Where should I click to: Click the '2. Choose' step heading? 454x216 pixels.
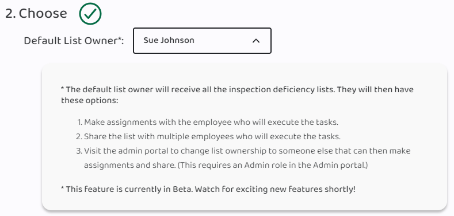point(36,14)
